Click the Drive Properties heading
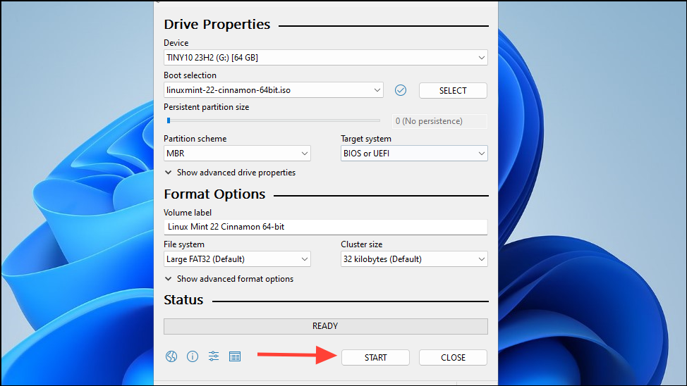The width and height of the screenshot is (687, 386). 217,25
